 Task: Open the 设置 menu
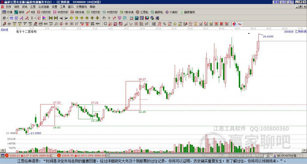pos(55,7)
